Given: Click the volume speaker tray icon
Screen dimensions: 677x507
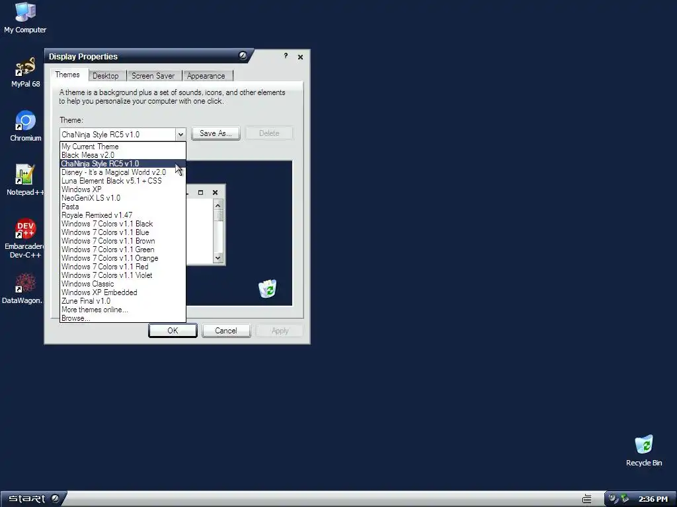Looking at the screenshot, I should point(613,499).
